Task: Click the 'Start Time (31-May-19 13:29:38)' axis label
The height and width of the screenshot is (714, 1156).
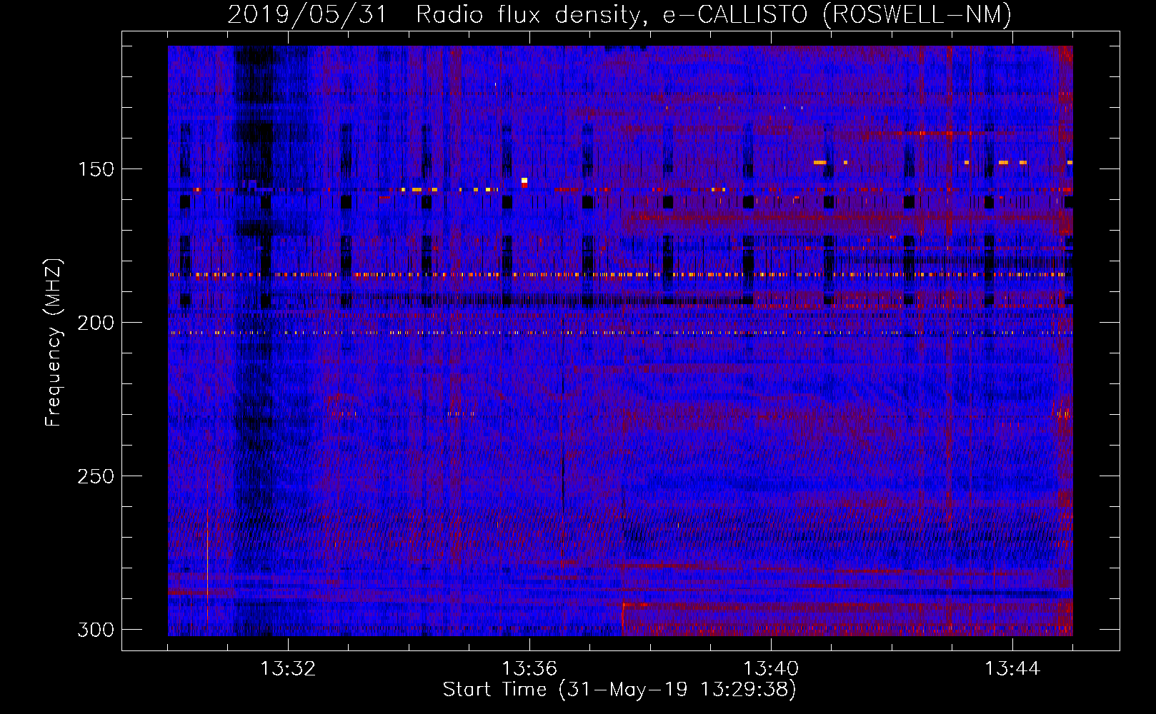Action: click(619, 690)
